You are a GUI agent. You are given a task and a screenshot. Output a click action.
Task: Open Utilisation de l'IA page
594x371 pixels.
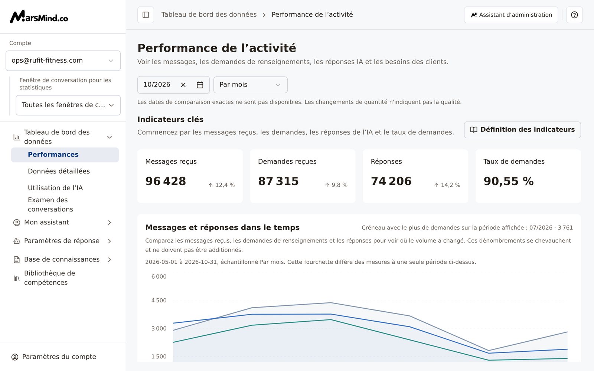(x=55, y=188)
